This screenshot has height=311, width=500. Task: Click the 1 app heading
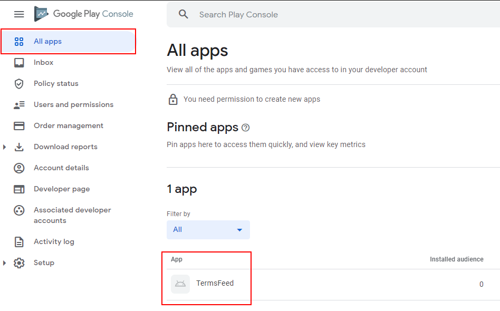pyautogui.click(x=182, y=189)
